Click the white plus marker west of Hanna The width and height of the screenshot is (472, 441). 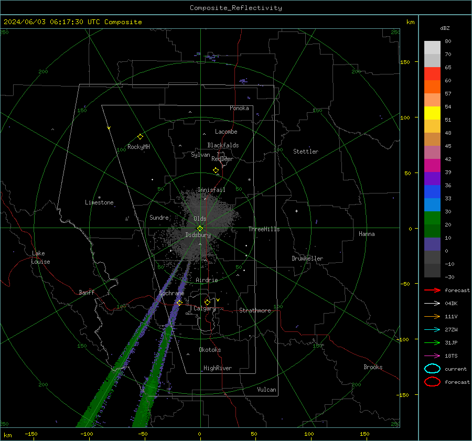pos(296,211)
